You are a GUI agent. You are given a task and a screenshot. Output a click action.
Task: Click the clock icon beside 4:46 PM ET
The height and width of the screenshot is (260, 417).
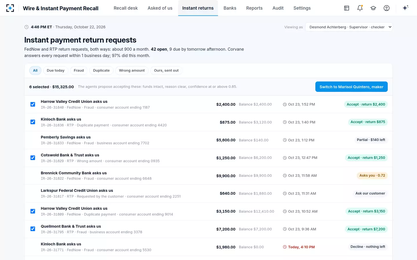pos(26,27)
